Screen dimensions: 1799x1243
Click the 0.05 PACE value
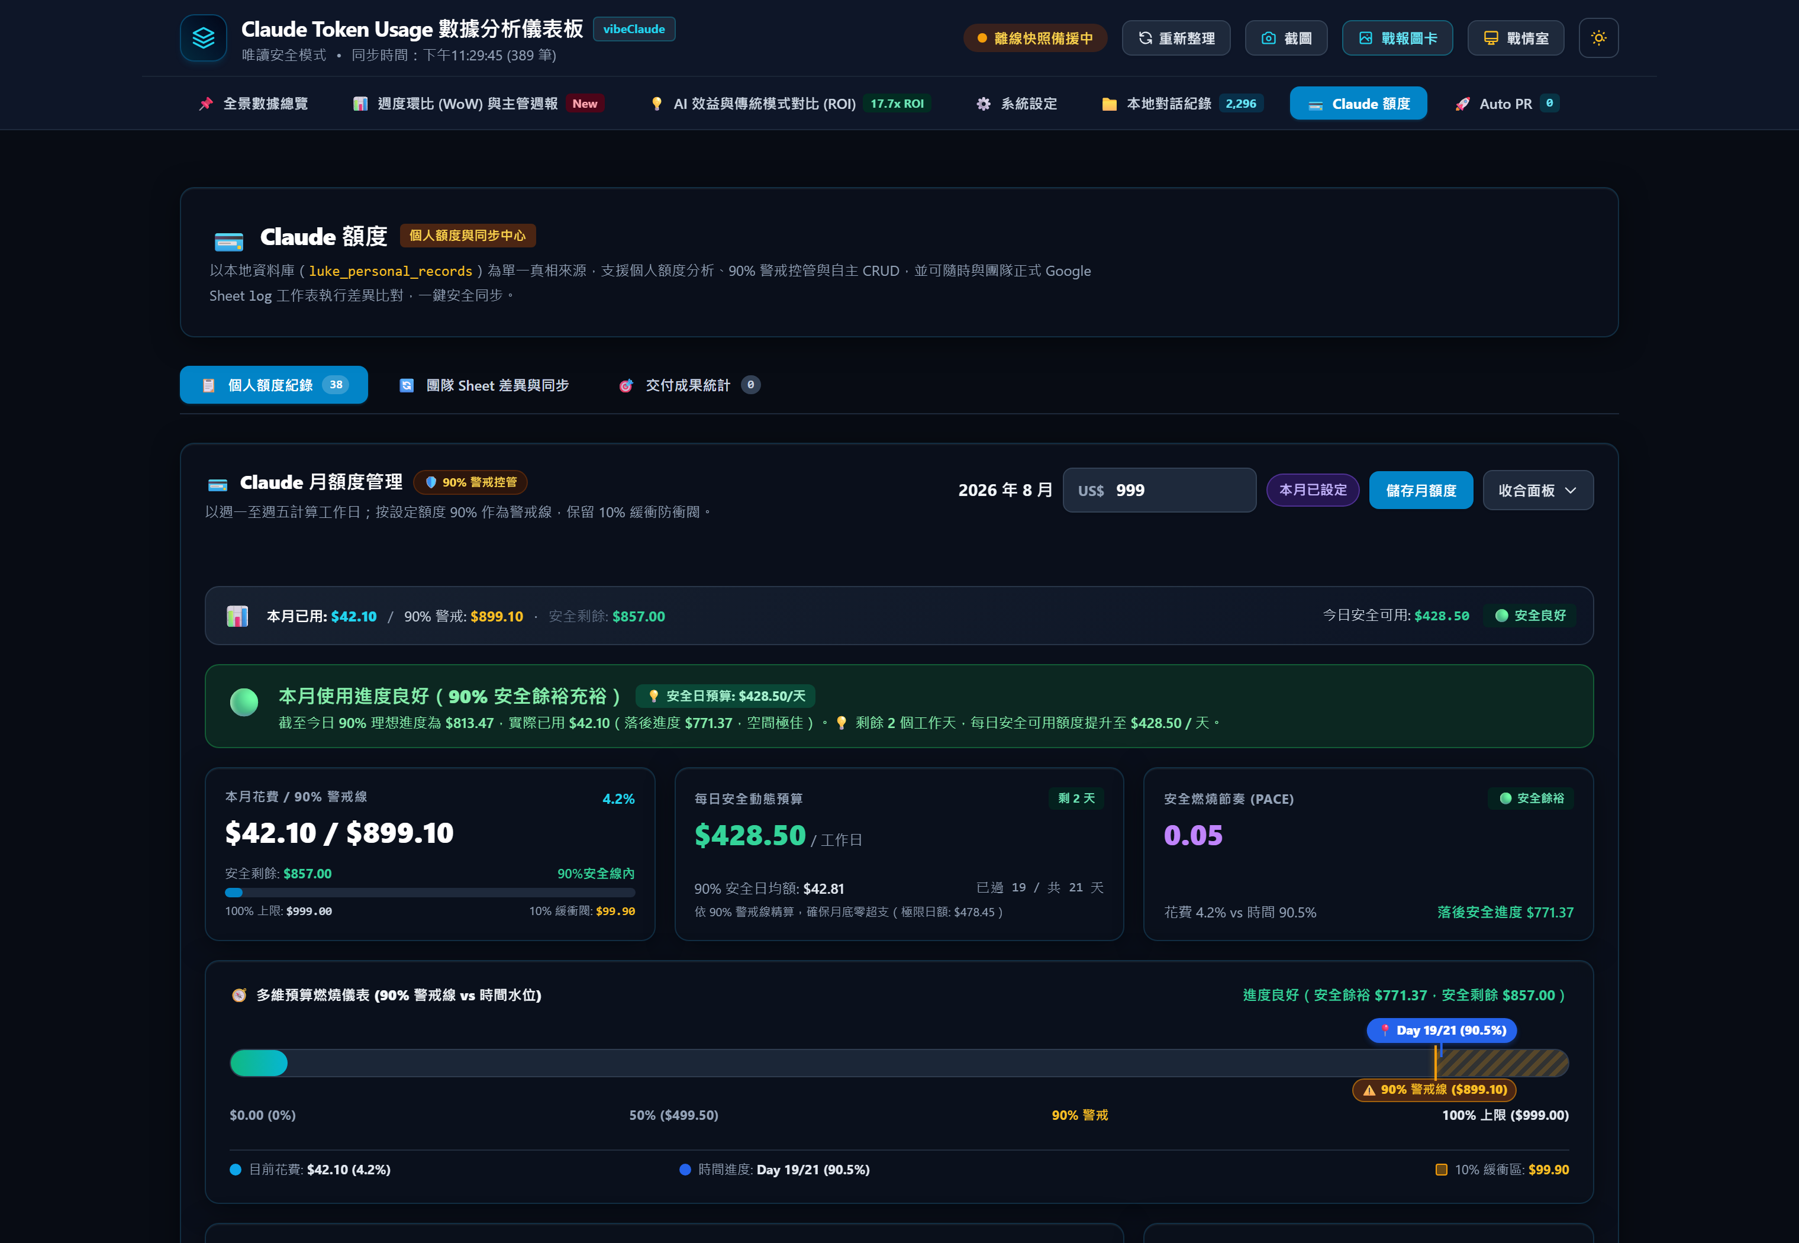(x=1194, y=835)
